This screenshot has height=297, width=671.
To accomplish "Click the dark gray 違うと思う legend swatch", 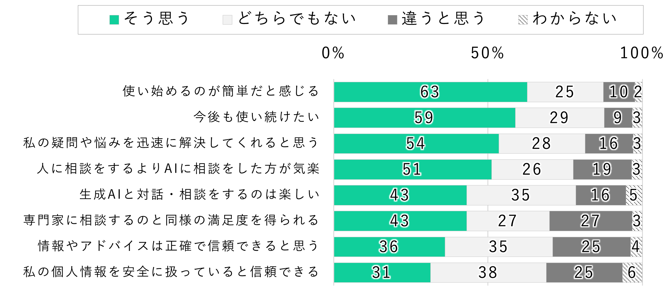I will click(x=392, y=20).
